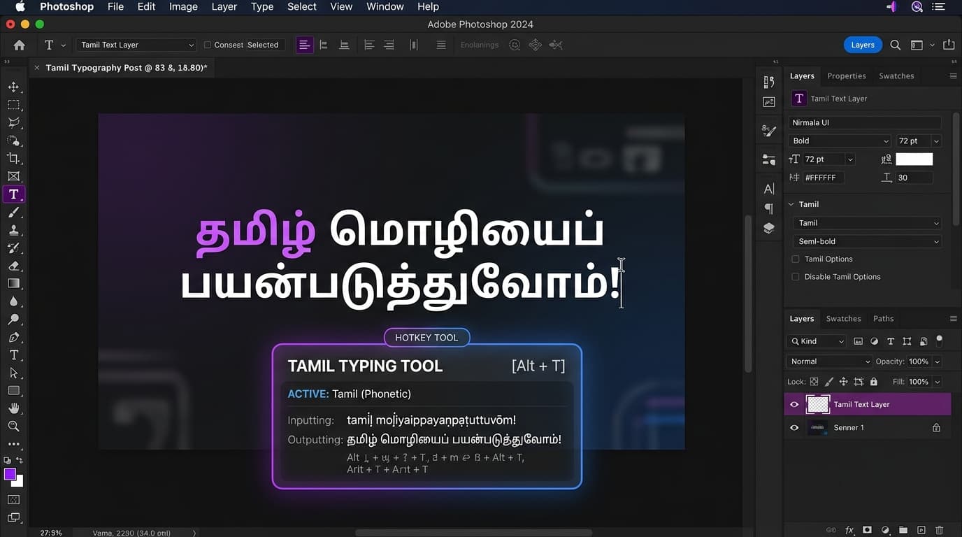Select the Move tool

point(13,87)
